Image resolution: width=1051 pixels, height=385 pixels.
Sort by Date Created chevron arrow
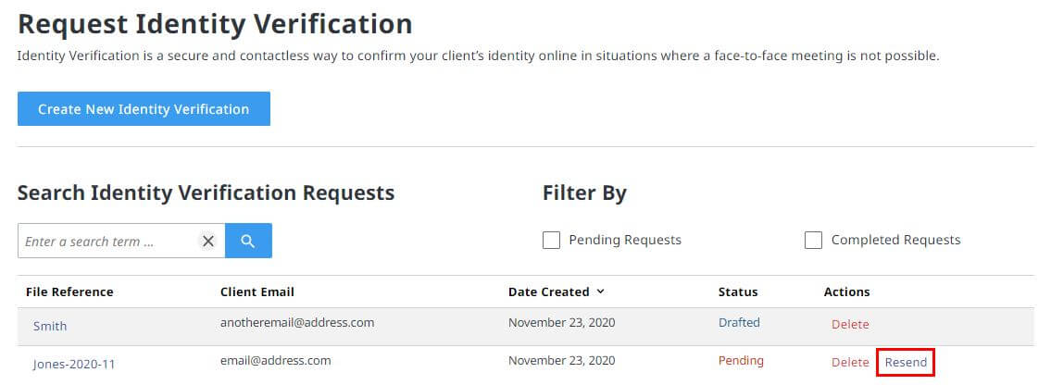click(x=600, y=292)
